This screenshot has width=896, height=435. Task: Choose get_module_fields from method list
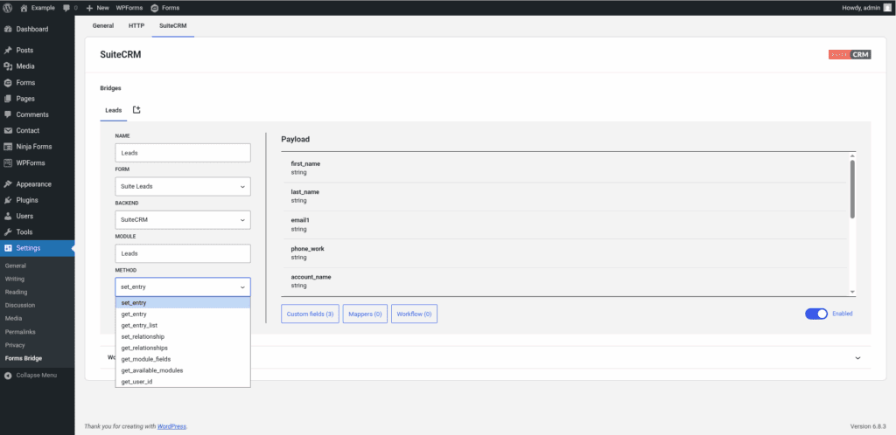[183, 359]
